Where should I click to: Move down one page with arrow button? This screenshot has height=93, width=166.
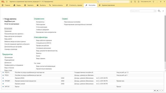pos(160,90)
